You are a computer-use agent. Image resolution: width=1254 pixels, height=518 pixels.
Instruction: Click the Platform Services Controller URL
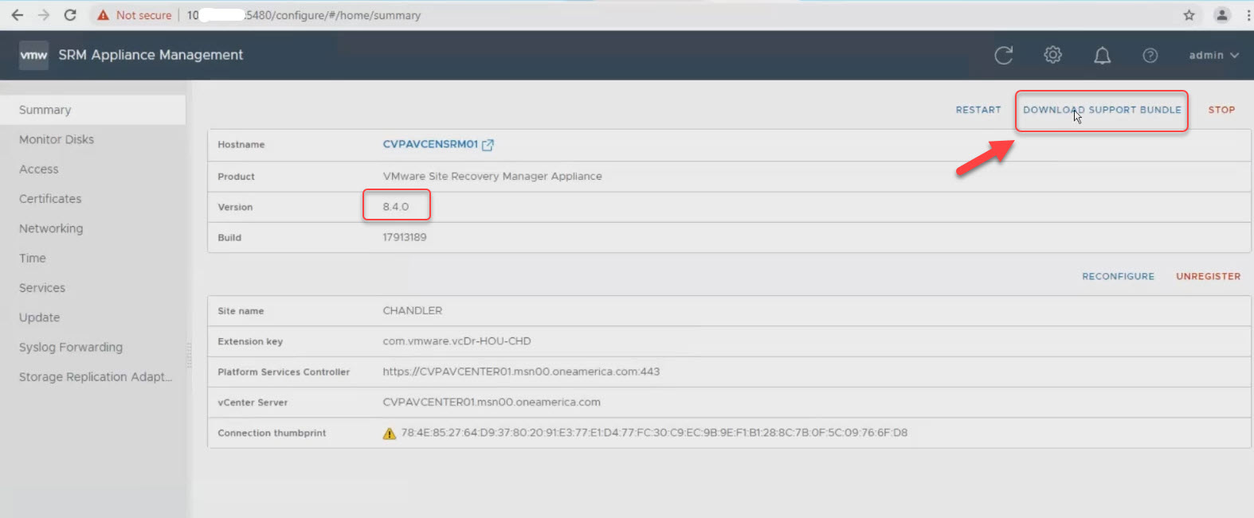521,372
